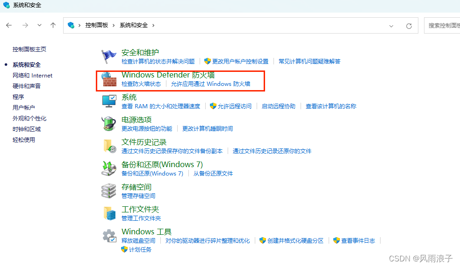Open 备份和还原(Windows 7) large heading
Image resolution: width=460 pixels, height=267 pixels.
[x=162, y=164]
